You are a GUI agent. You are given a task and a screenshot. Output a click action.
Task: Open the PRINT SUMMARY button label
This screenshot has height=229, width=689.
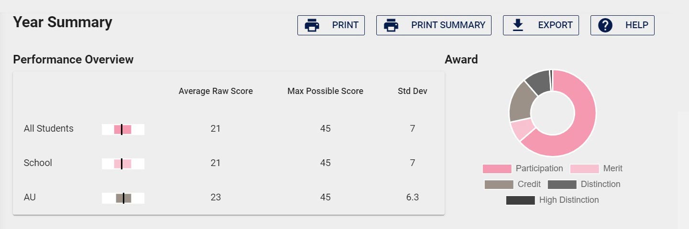448,25
